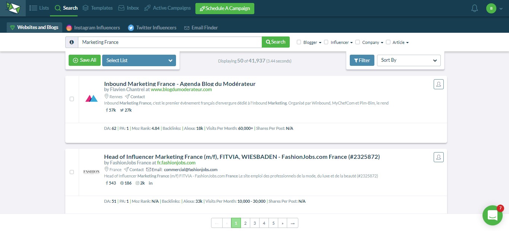Tick the Article checkbox
The image size is (509, 231).
(x=388, y=42)
